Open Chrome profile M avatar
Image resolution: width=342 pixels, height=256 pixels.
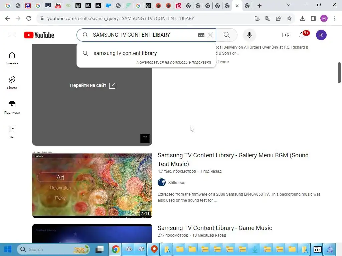[324, 18]
